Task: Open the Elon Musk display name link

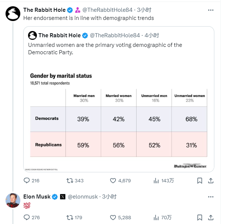Action: tap(37, 197)
